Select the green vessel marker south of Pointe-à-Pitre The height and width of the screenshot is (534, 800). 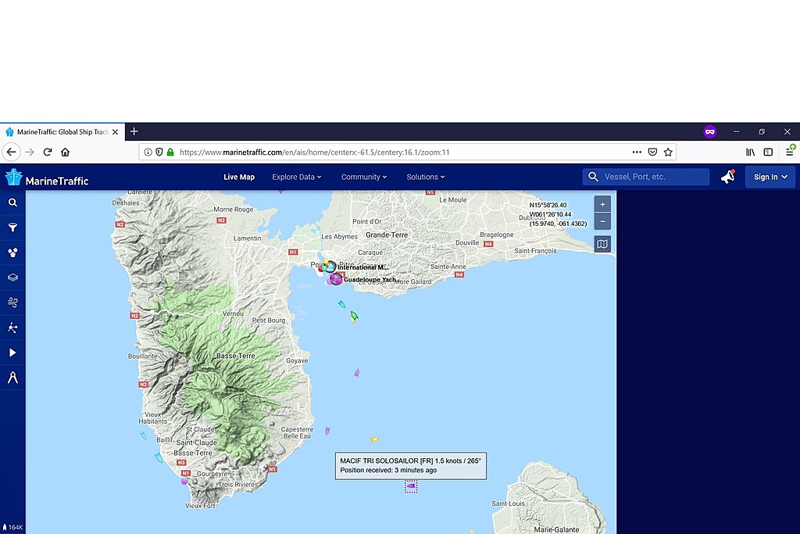point(354,317)
